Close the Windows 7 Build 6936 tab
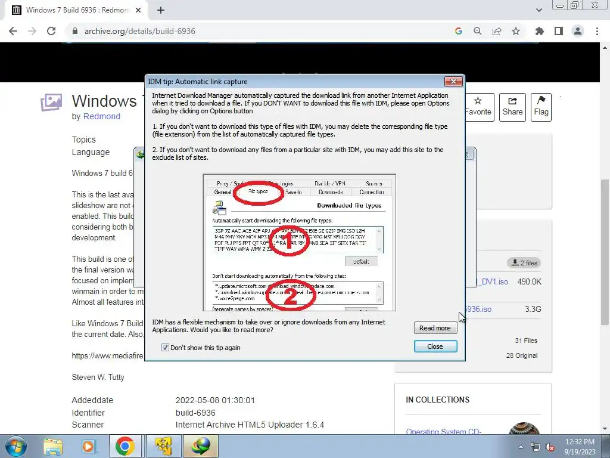 [138, 10]
